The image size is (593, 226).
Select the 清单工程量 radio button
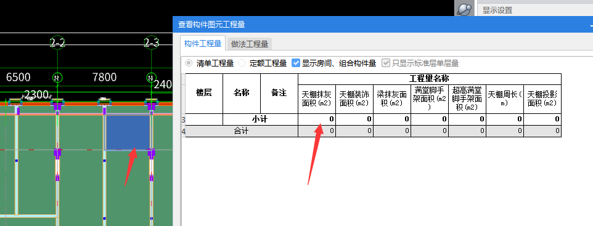(x=189, y=63)
